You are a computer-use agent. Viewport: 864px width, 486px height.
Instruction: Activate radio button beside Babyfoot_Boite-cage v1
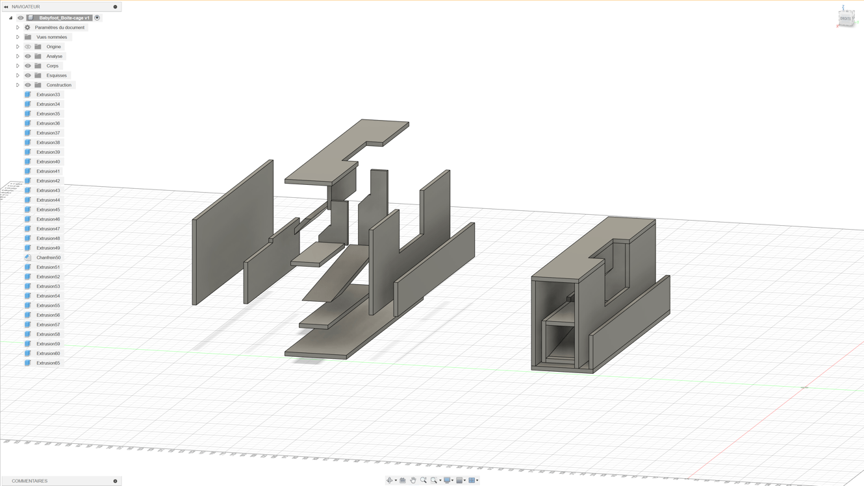click(97, 18)
